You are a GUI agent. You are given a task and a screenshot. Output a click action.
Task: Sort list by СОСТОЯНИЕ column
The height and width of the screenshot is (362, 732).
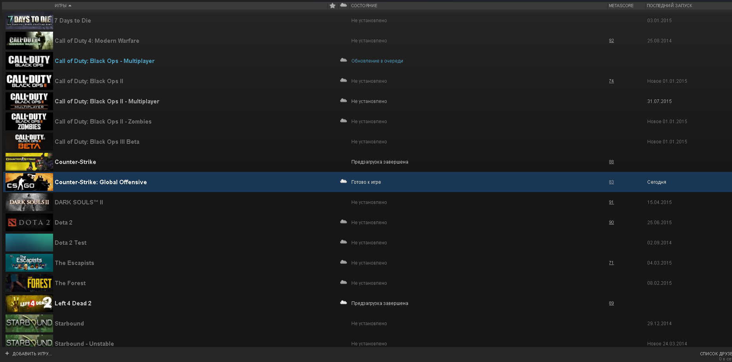[x=364, y=6]
